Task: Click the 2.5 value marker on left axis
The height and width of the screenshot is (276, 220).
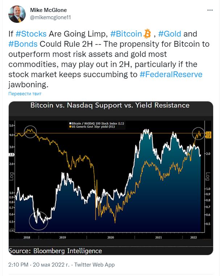Action: coord(12,155)
